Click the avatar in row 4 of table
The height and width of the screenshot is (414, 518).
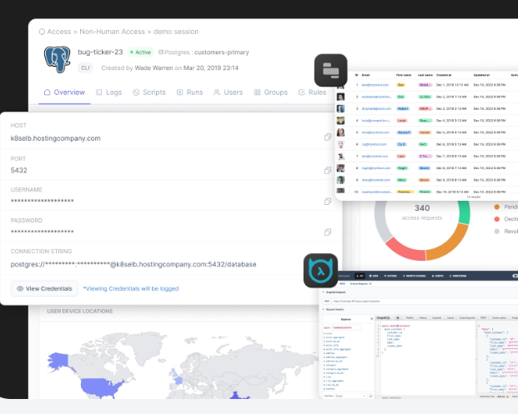(x=340, y=121)
